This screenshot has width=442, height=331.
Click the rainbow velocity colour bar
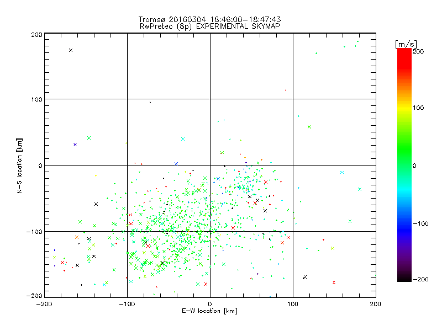coord(404,165)
